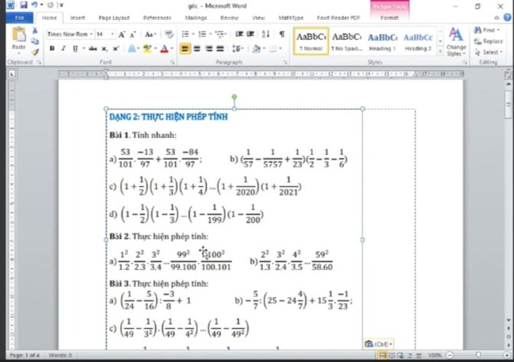Click the Clear Formatting icon
This screenshot has width=514, height=362.
point(169,34)
